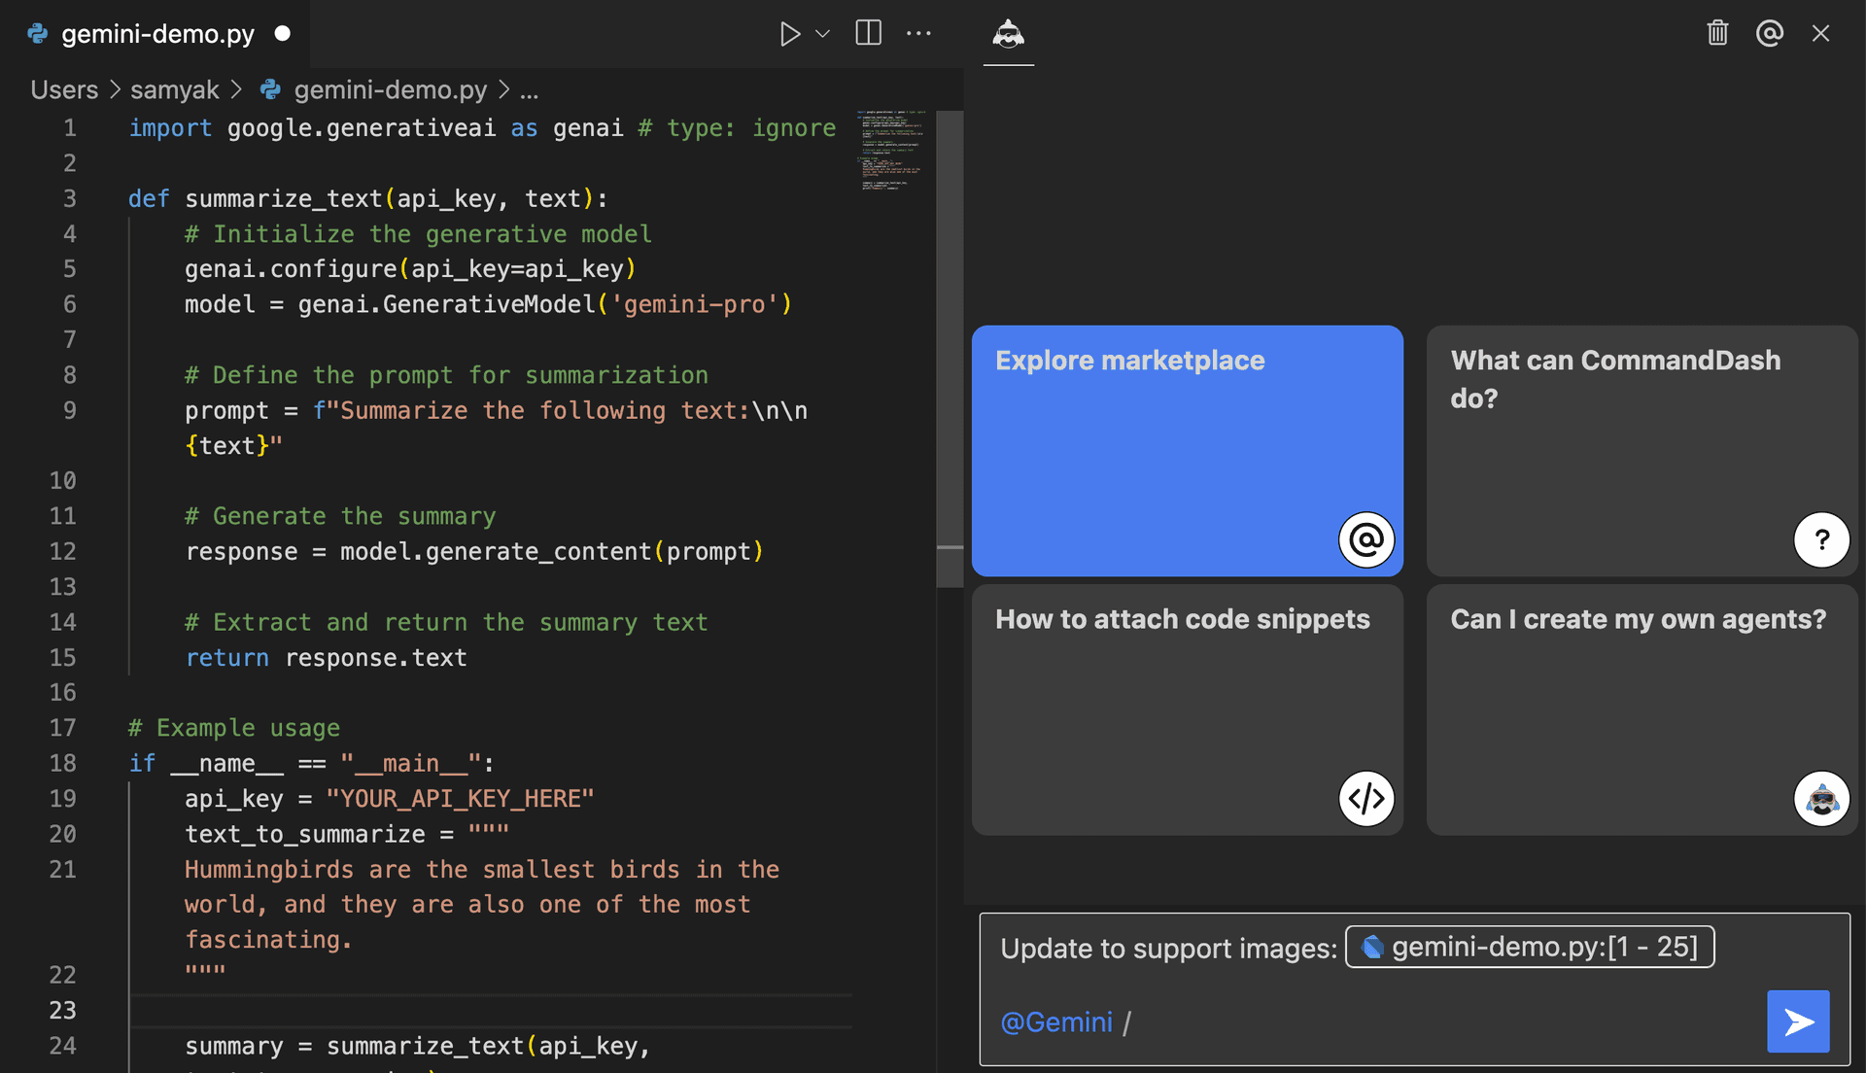Click line number 18 in the gutter

[x=62, y=763]
